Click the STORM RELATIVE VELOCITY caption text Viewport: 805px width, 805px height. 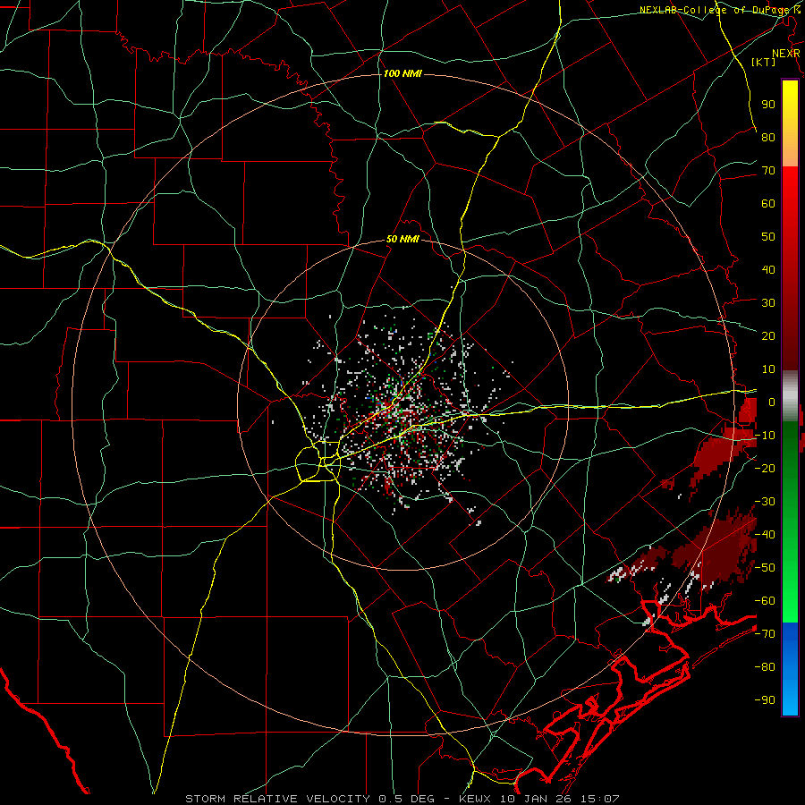[x=278, y=799]
